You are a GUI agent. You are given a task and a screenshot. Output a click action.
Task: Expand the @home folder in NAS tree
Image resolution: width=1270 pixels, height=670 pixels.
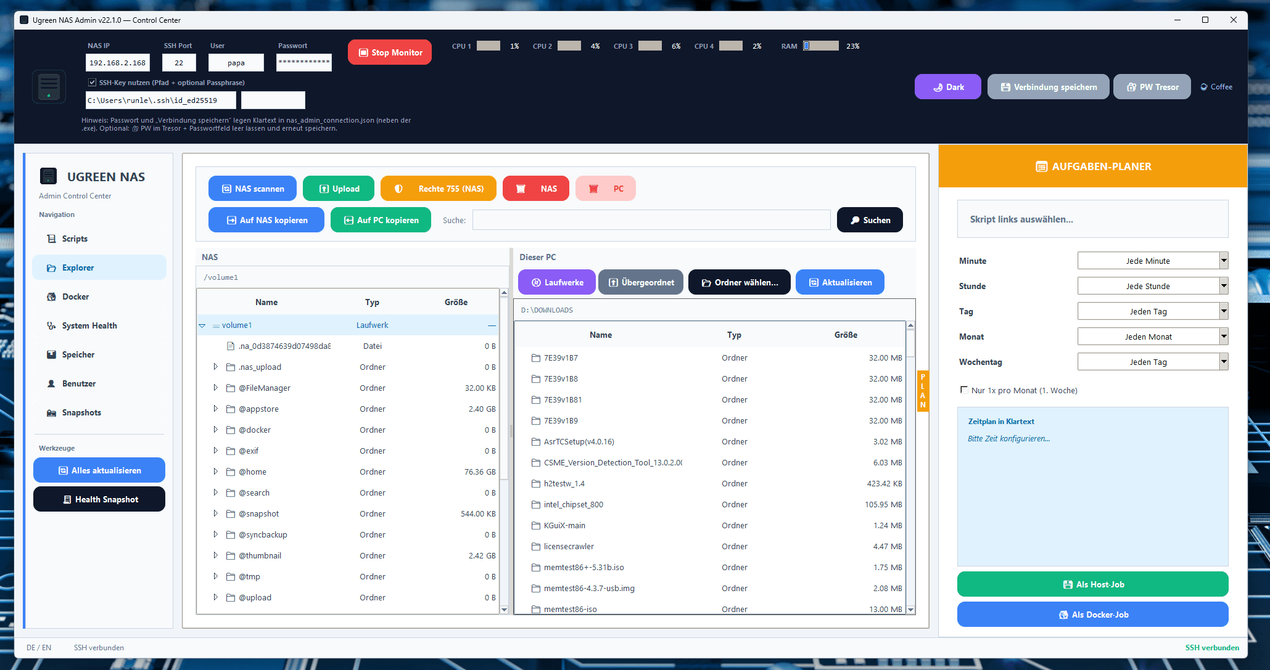pos(215,472)
